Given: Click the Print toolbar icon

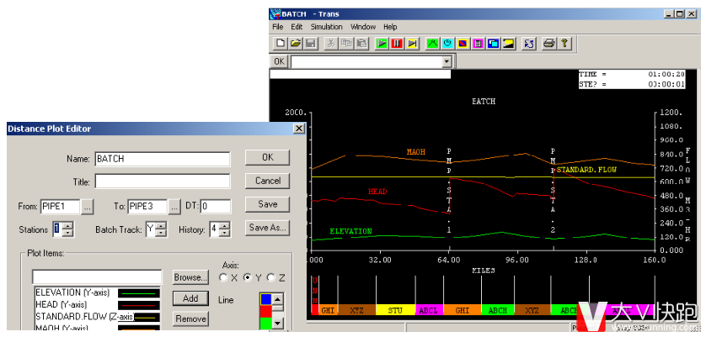Looking at the screenshot, I should [x=548, y=44].
